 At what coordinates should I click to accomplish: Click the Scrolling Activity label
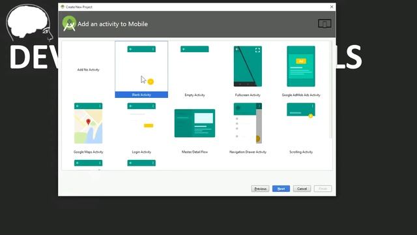301,152
